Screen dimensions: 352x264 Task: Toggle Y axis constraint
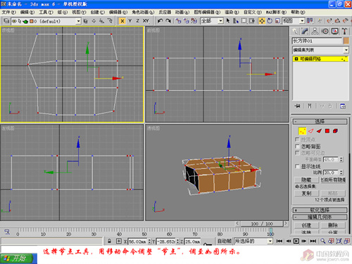(x=130, y=21)
